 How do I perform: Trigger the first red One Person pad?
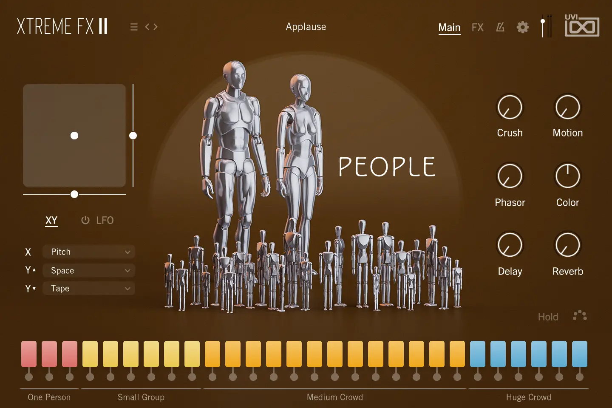pyautogui.click(x=29, y=354)
